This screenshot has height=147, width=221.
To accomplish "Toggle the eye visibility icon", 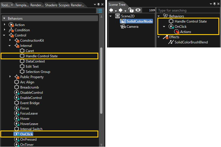I will [138, 10].
